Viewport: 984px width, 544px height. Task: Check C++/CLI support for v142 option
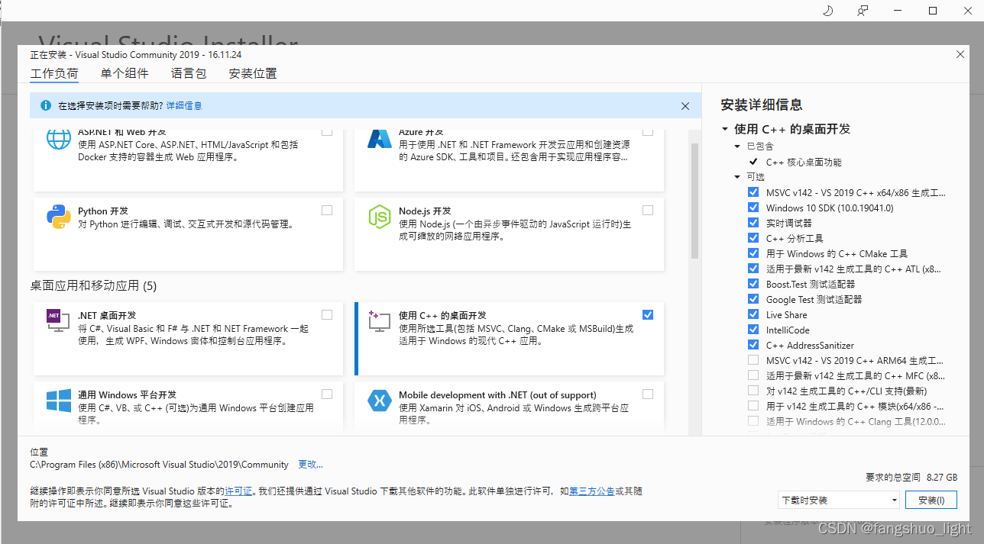(x=754, y=391)
